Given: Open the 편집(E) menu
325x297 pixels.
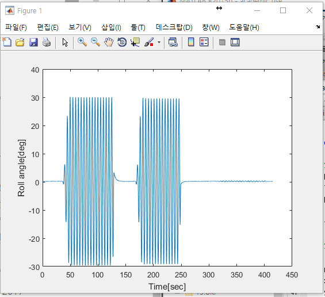Looking at the screenshot, I should 48,28.
